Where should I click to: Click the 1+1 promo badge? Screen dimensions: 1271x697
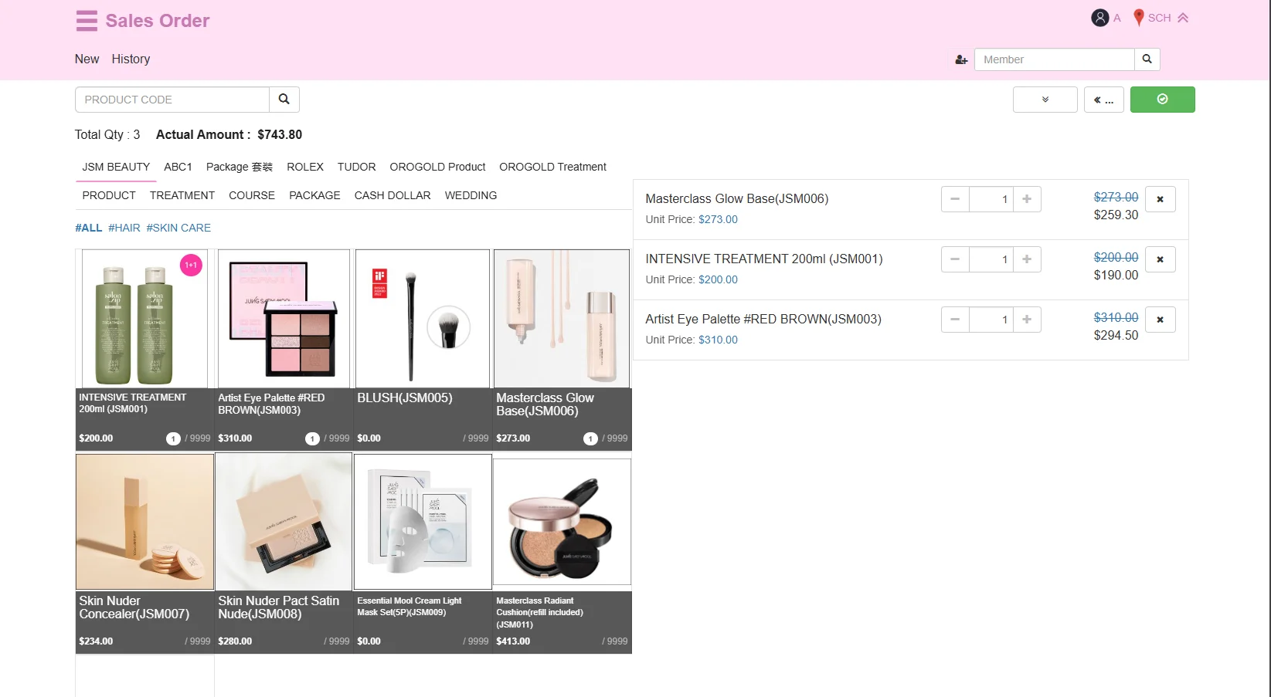pyautogui.click(x=191, y=266)
